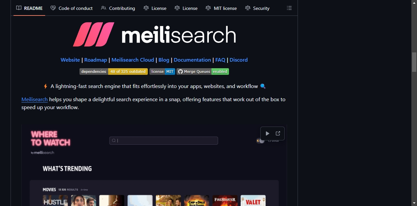Click the Valet movie poster

(x=253, y=200)
